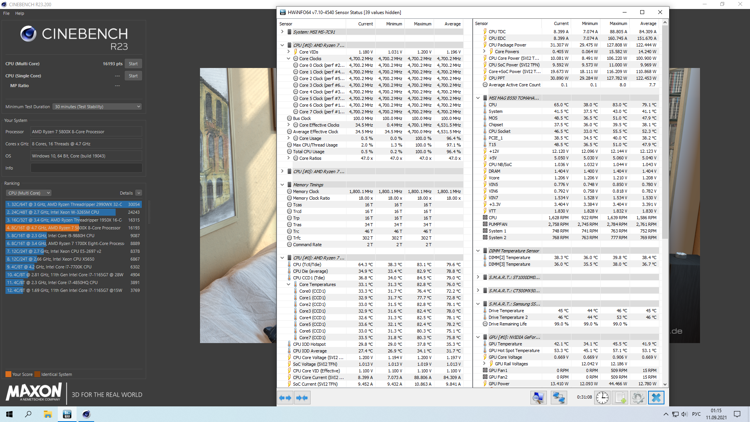Reset sensor values with the clock icon

pyautogui.click(x=602, y=398)
